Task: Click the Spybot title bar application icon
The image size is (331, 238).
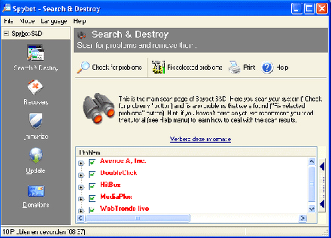Action: pos(6,8)
